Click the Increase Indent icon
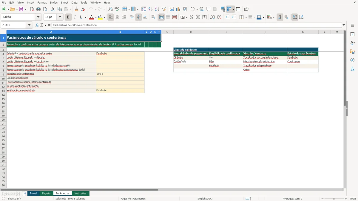Viewport: 358px width, 201px height. 227,17
